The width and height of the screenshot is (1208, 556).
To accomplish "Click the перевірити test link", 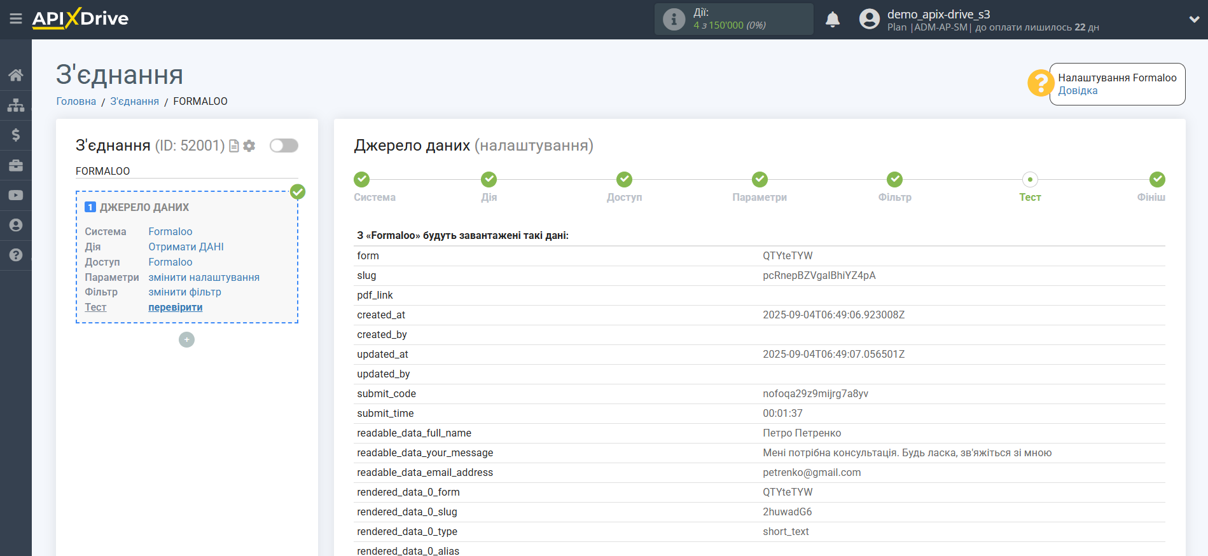I will tap(176, 307).
